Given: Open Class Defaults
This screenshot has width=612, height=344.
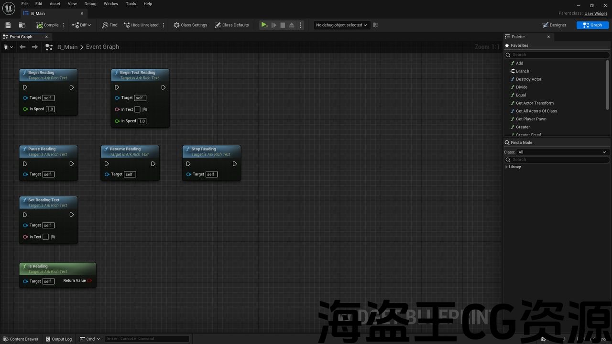Looking at the screenshot, I should (232, 25).
